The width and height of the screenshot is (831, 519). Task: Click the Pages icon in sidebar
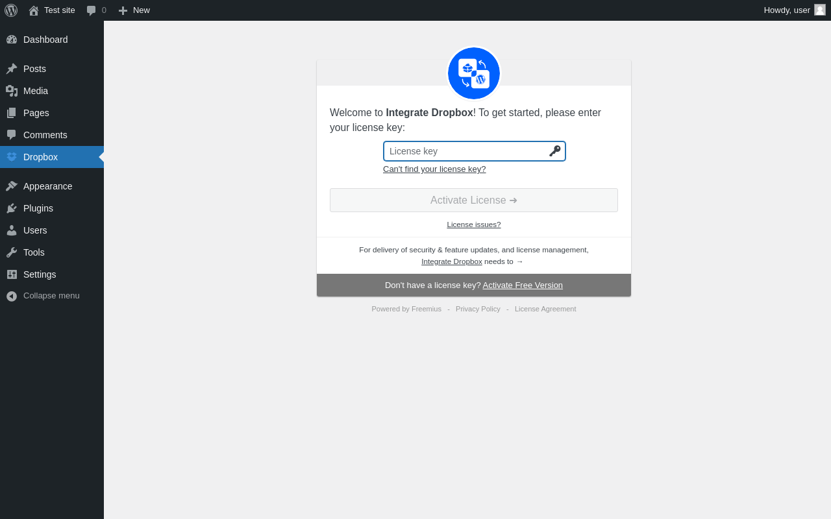(12, 113)
